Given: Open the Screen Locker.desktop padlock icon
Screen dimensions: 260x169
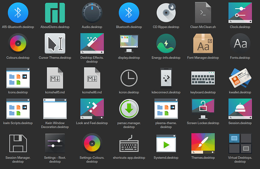Looking at the screenshot, I should click(203, 109).
